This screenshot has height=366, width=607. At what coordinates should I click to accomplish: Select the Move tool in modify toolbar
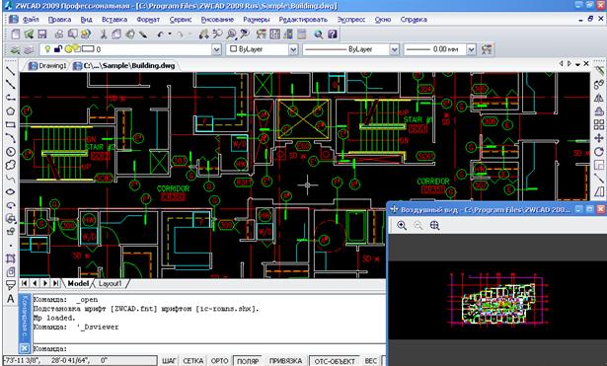coord(599,138)
